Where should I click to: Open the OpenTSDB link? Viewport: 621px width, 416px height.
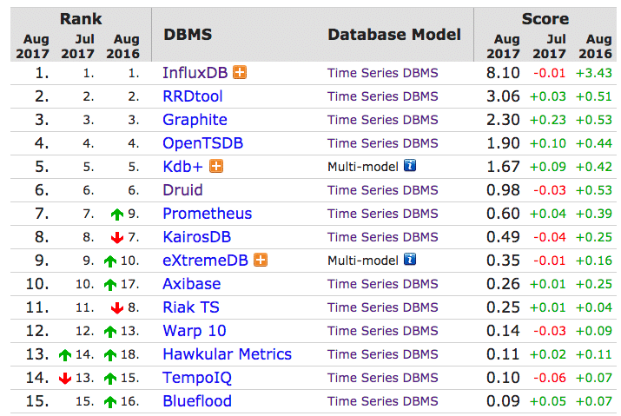coord(202,143)
